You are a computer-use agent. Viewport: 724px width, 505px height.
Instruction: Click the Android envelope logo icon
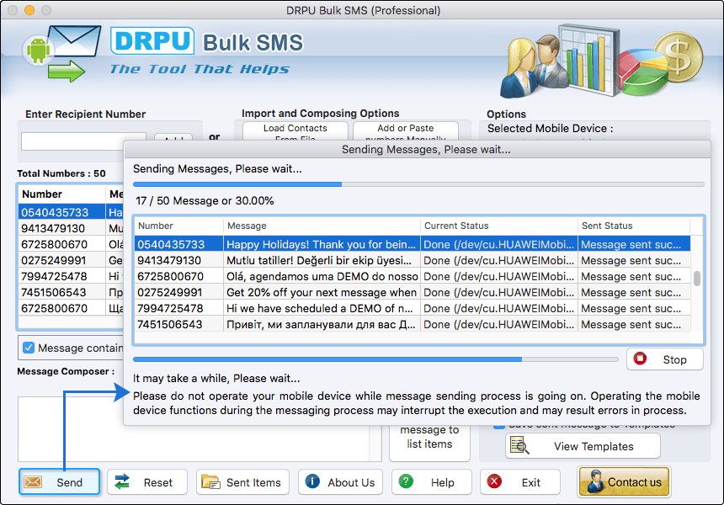point(61,54)
